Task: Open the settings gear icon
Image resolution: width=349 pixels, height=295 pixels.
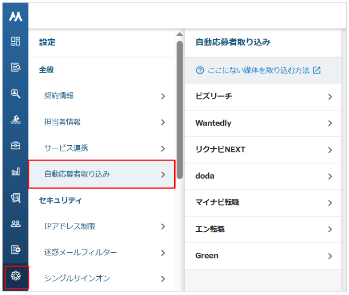Action: (16, 276)
